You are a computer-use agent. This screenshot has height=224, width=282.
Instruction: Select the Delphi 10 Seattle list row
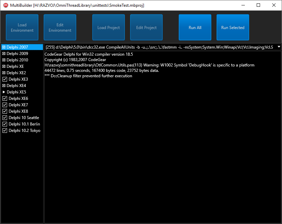tap(22, 118)
